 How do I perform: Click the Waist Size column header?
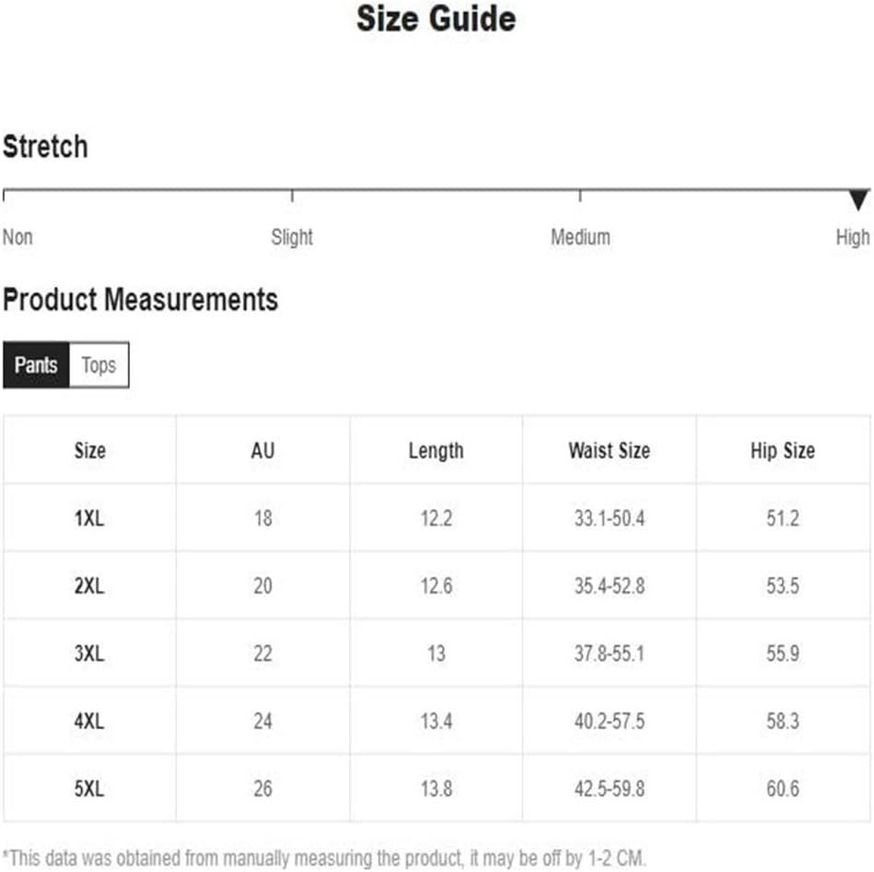click(x=610, y=450)
